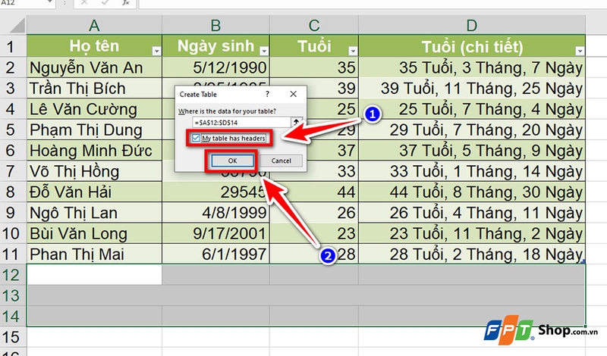Click cell 28 Tuổi, 2 Tháng, 18 Ngày
607x356 pixels.
coord(472,255)
